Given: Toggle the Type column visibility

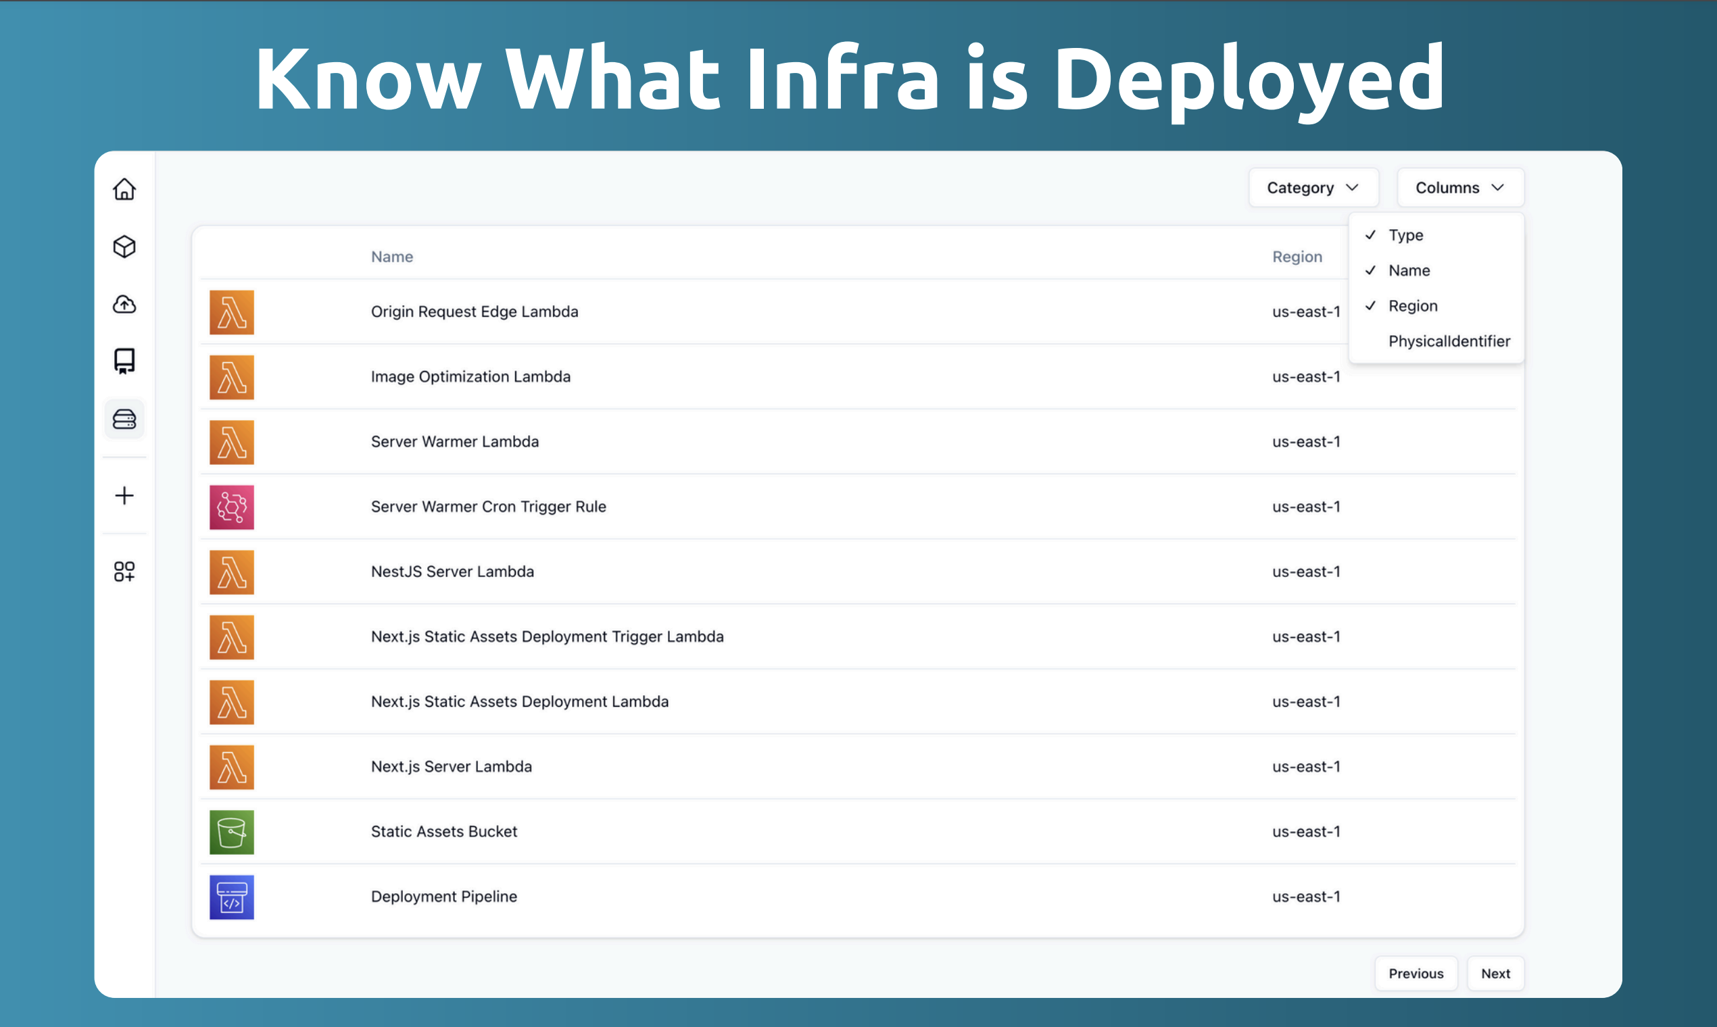Looking at the screenshot, I should tap(1436, 235).
